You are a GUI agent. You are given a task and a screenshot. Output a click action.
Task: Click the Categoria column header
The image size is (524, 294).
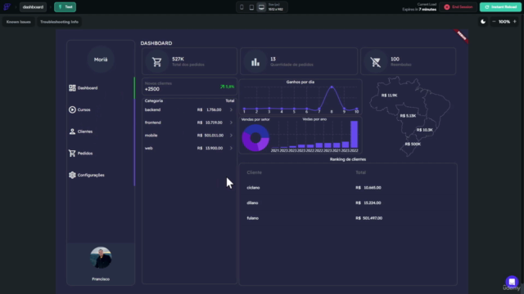point(154,100)
